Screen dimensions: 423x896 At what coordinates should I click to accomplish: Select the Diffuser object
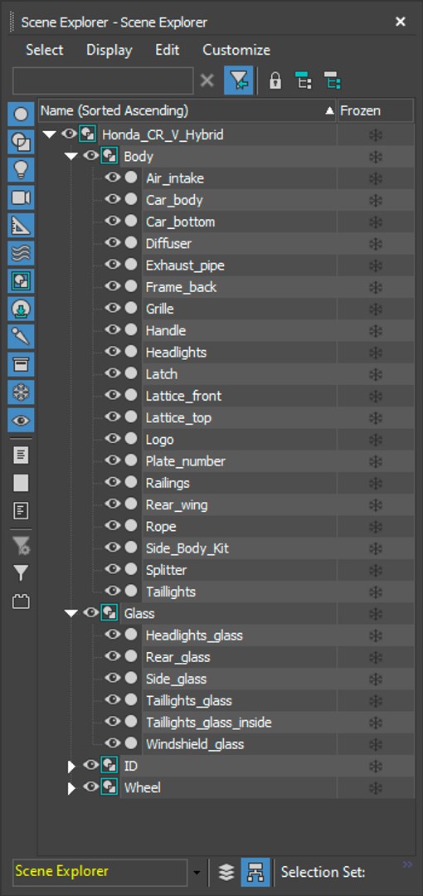tap(168, 243)
